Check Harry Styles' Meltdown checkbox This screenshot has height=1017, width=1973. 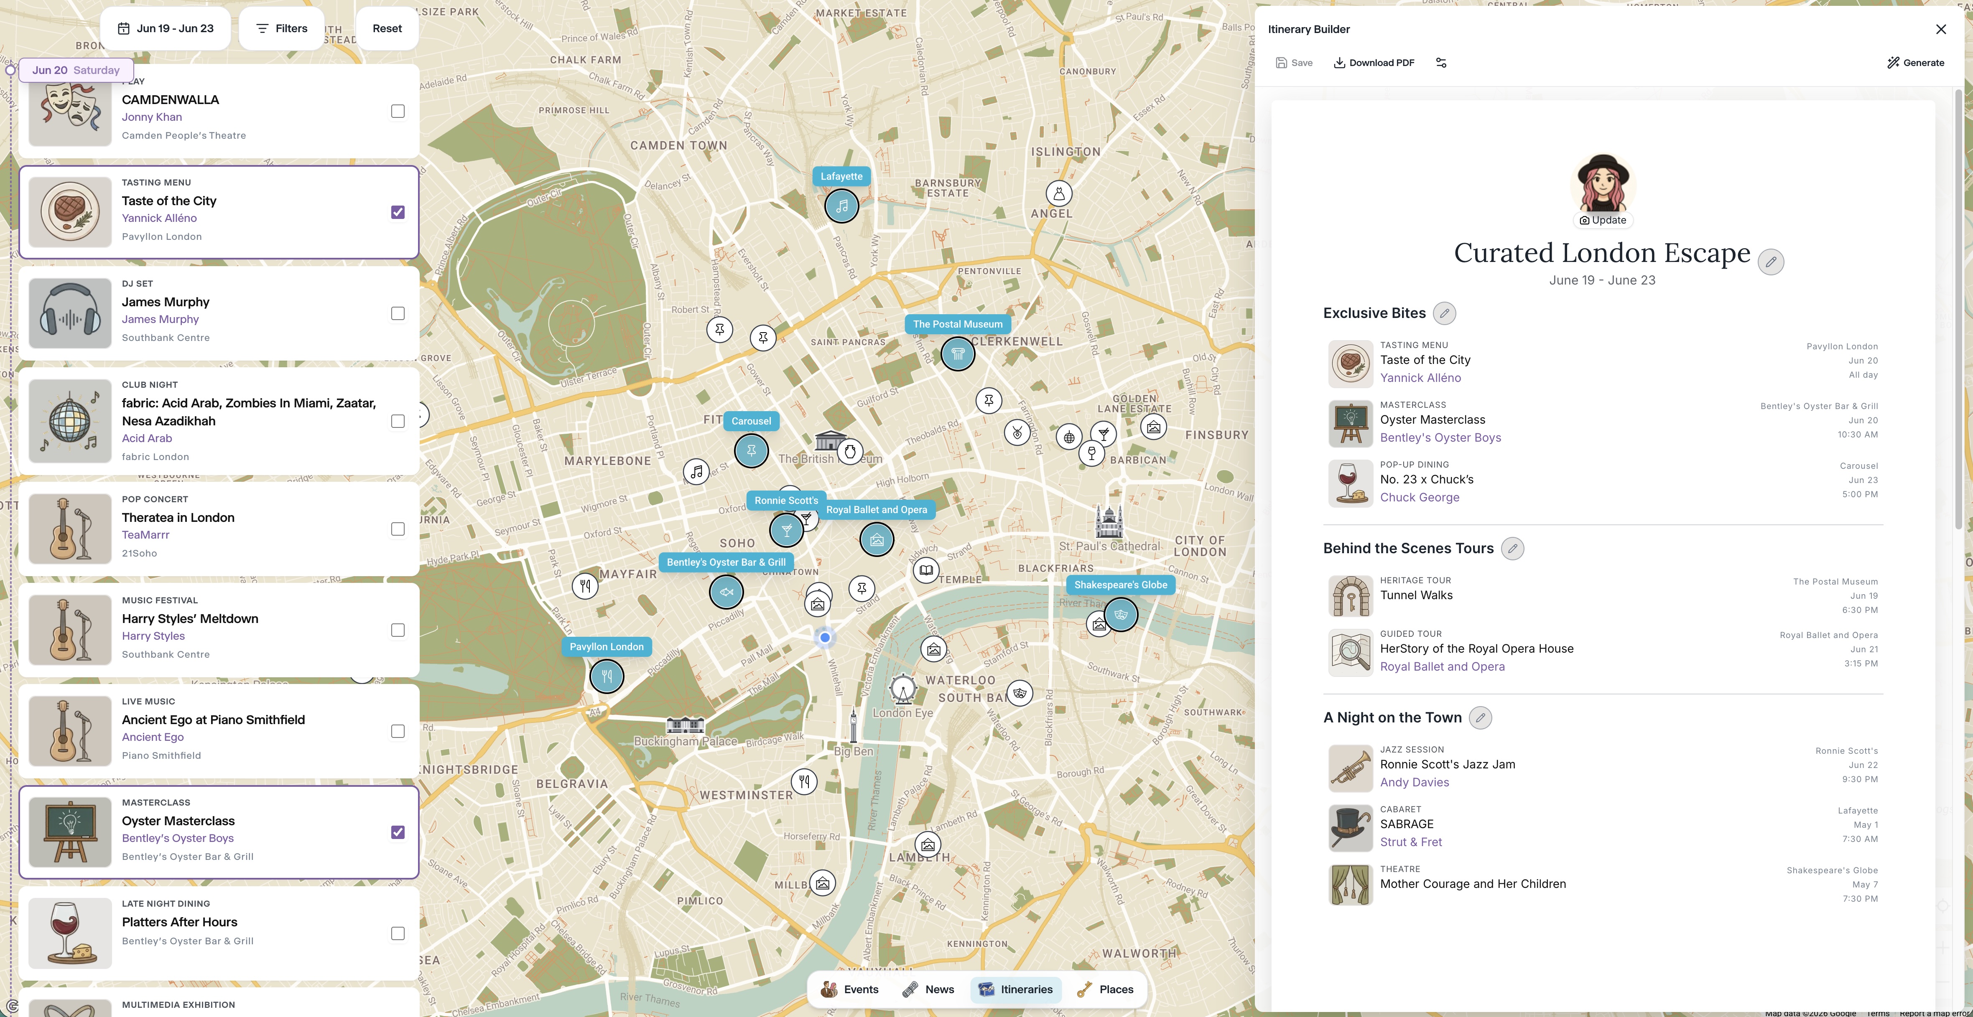pos(398,630)
